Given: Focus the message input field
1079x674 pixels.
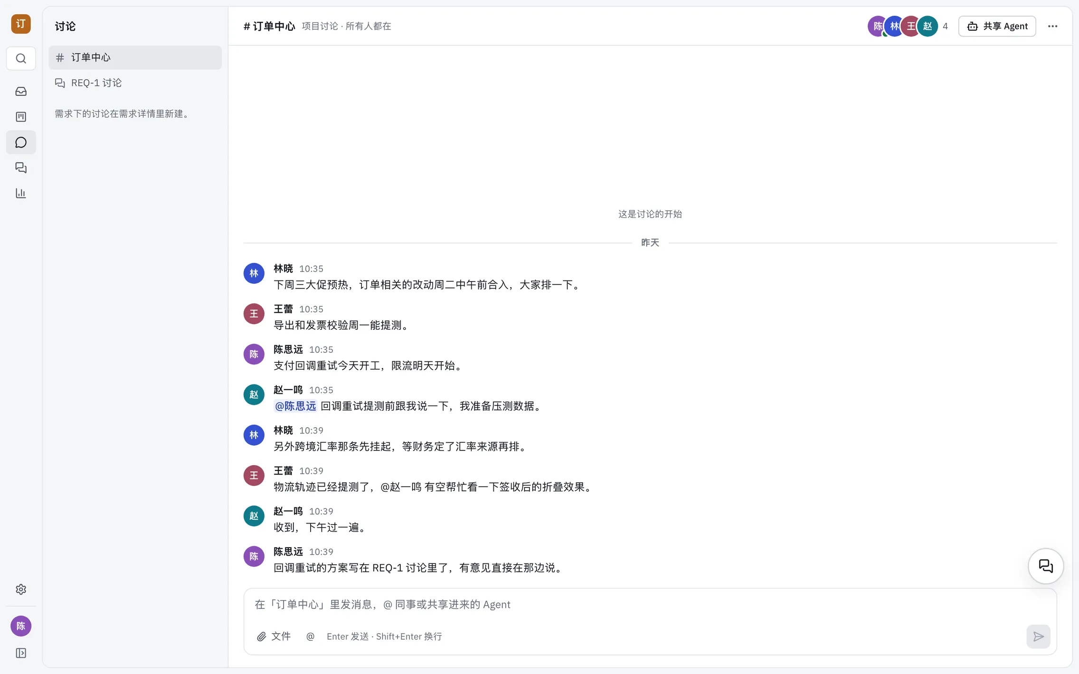Looking at the screenshot, I should [650, 604].
